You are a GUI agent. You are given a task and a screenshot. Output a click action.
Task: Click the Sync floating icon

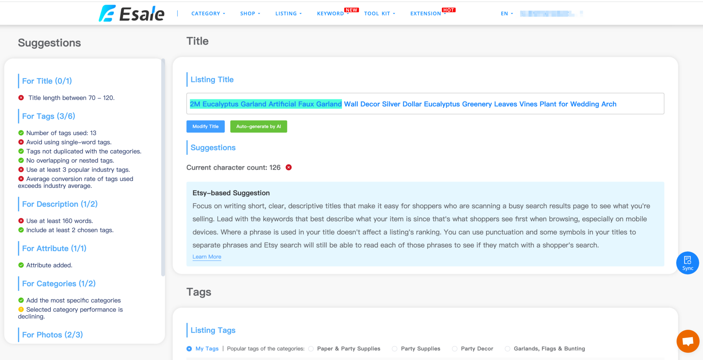point(688,263)
